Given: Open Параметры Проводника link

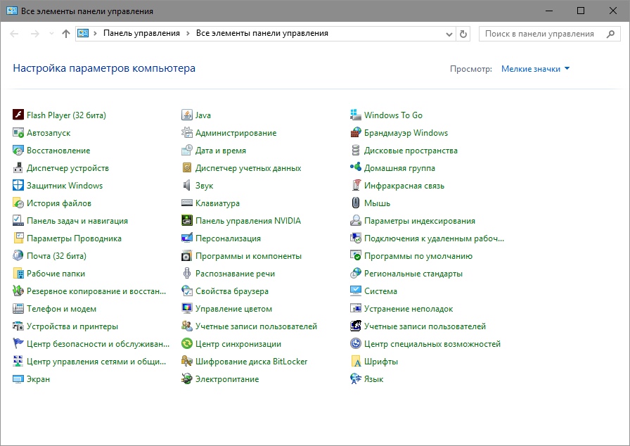Looking at the screenshot, I should pyautogui.click(x=74, y=238).
